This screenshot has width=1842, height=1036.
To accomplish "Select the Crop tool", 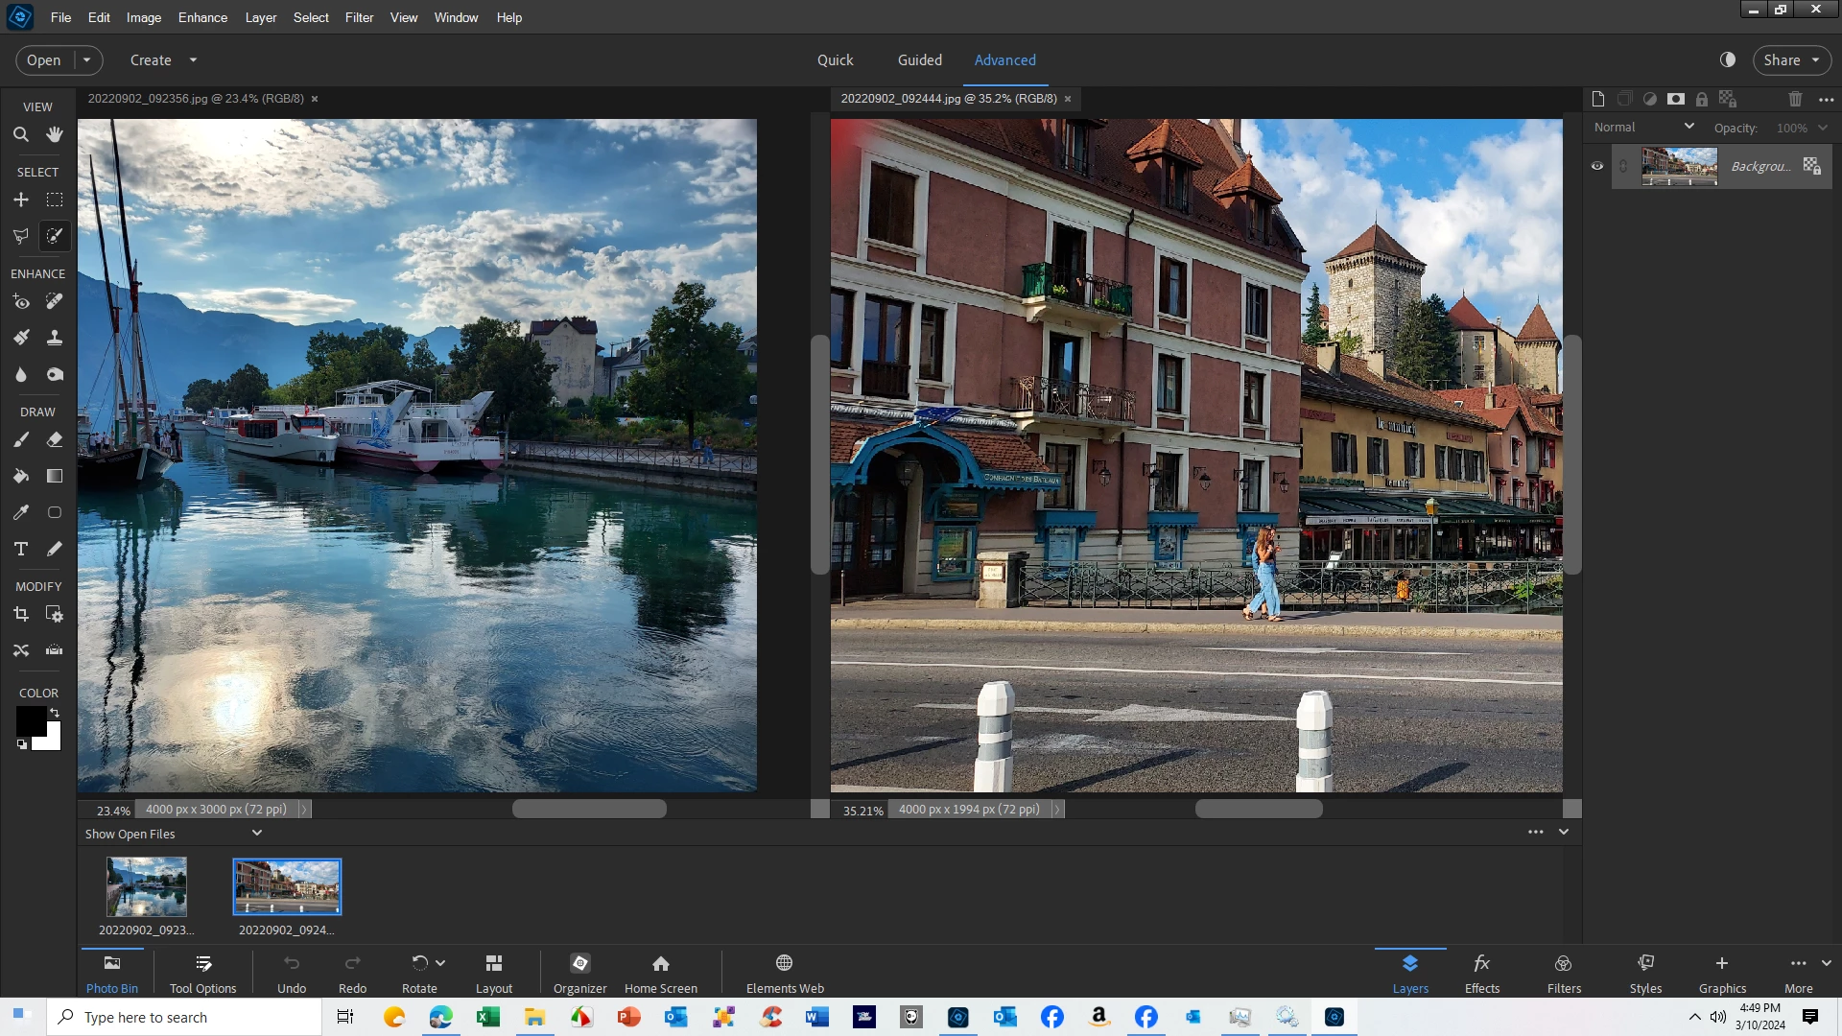I will pos(20,614).
